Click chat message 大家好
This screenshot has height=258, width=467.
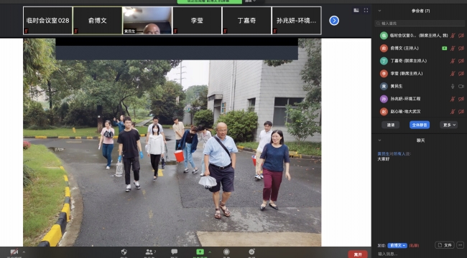(384, 159)
